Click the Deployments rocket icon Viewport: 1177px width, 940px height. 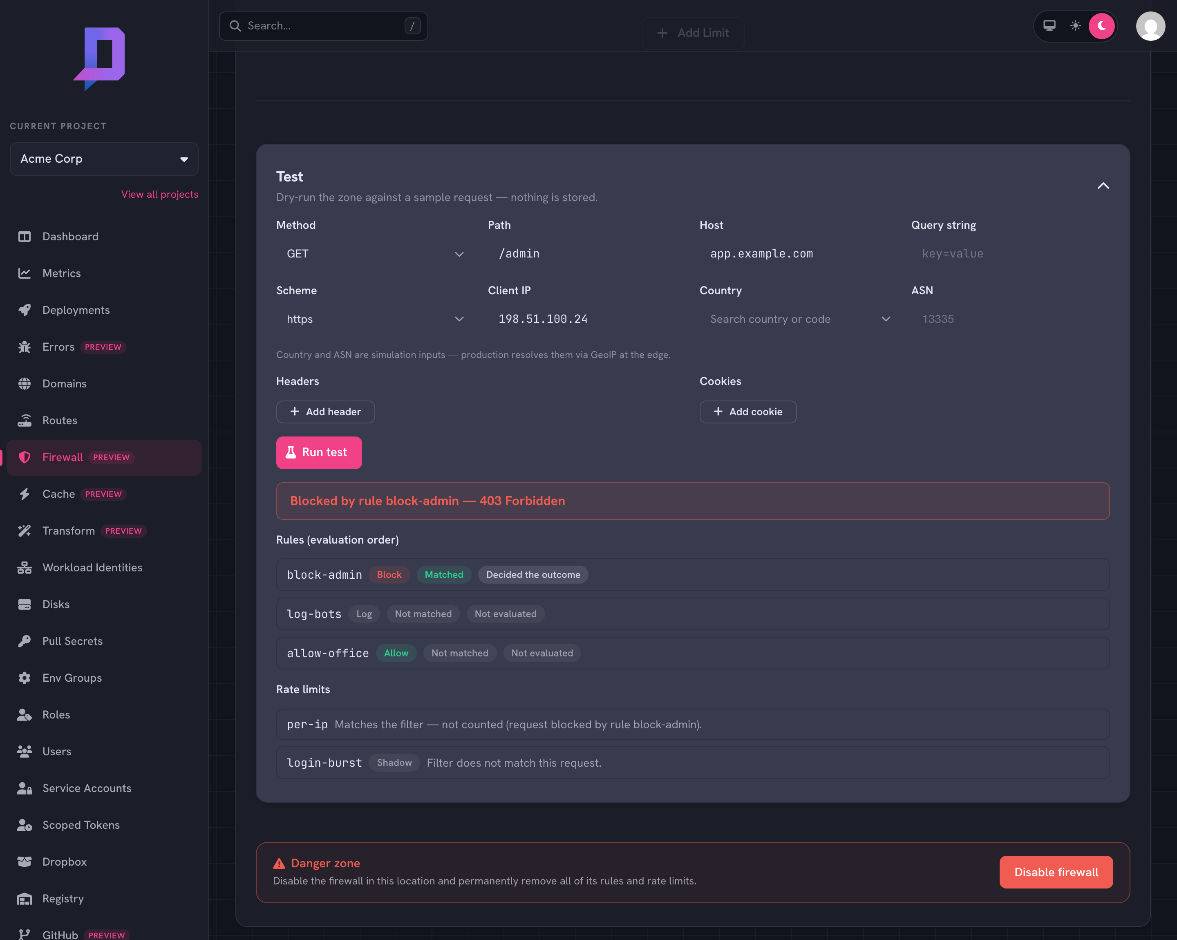25,310
